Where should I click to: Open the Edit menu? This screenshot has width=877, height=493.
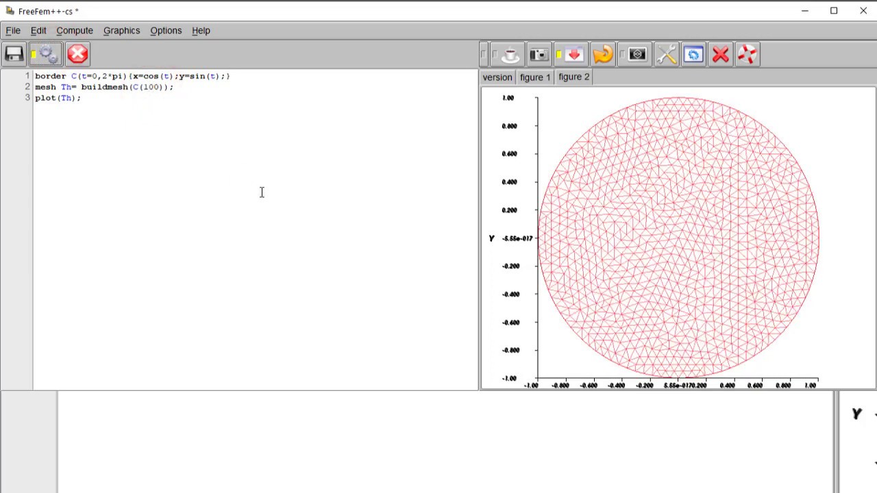click(x=38, y=31)
